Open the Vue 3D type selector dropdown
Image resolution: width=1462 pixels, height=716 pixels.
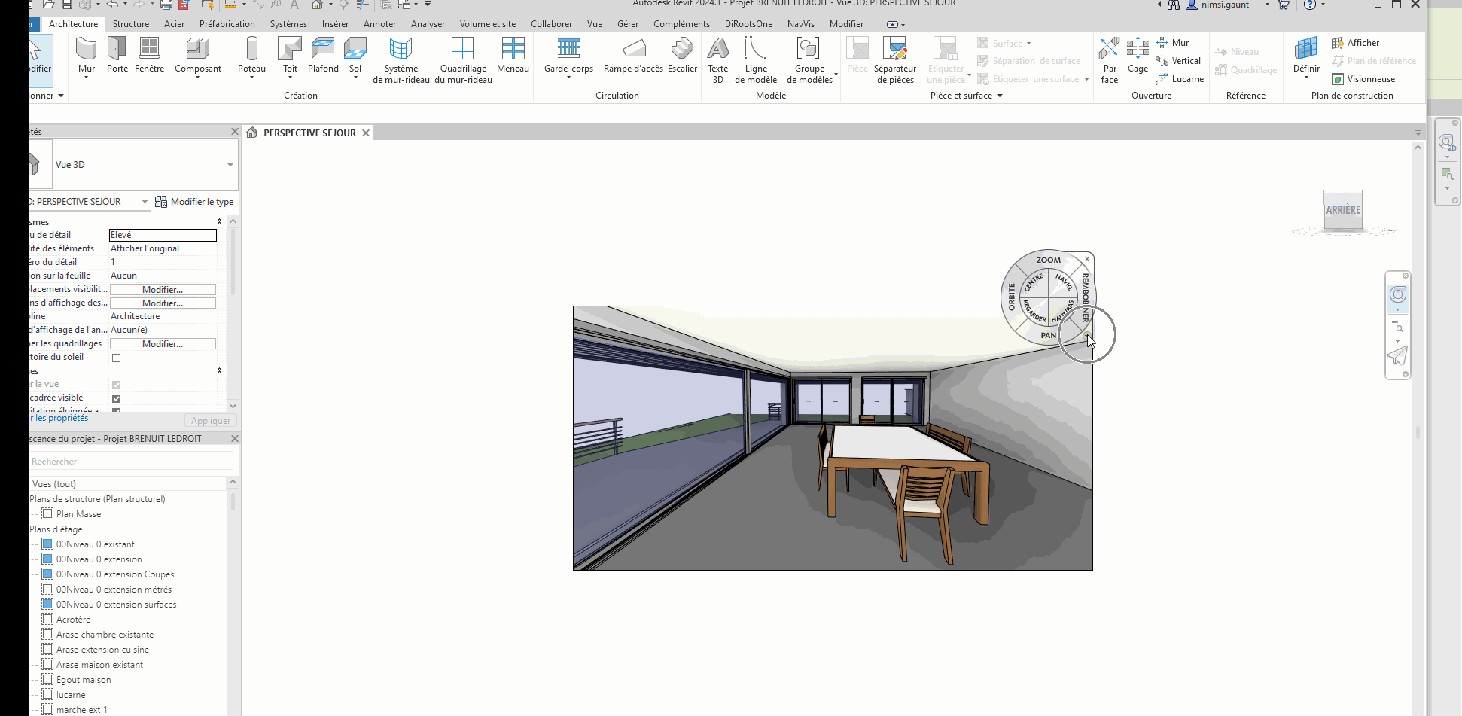coord(230,165)
